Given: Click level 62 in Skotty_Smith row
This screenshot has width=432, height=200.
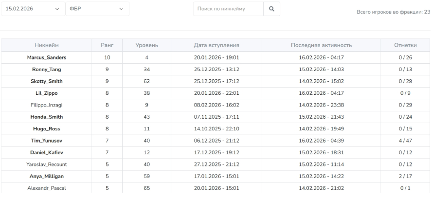Looking at the screenshot, I should pos(146,81).
